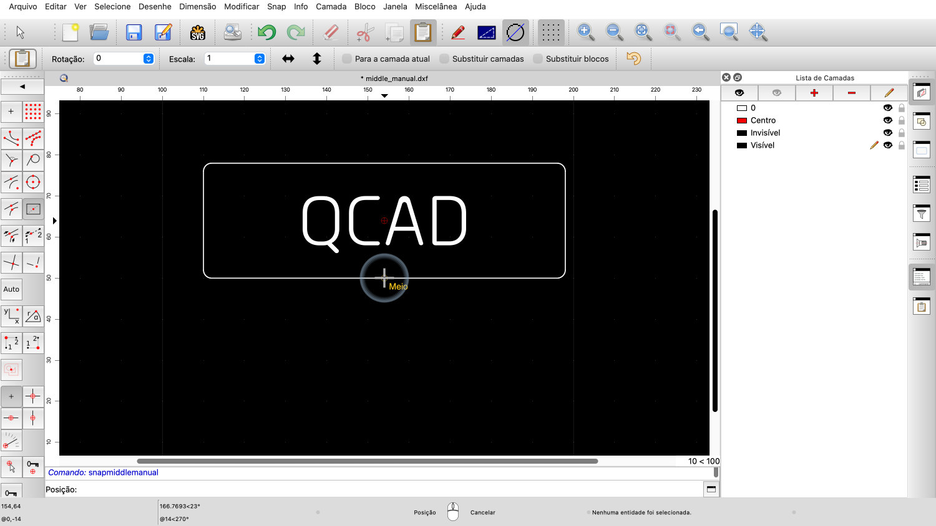This screenshot has height=526, width=936.
Task: Remove layer with red minus
Action: pos(852,93)
